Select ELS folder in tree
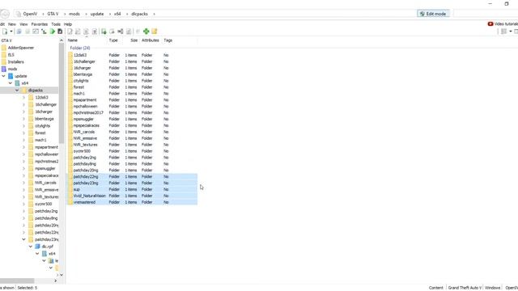This screenshot has width=518, height=291. [x=11, y=55]
